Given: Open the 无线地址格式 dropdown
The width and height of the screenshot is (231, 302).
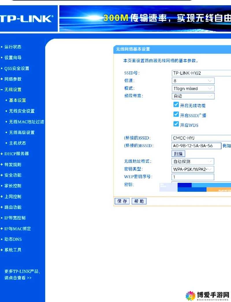Looking at the screenshot, I should (x=193, y=161).
